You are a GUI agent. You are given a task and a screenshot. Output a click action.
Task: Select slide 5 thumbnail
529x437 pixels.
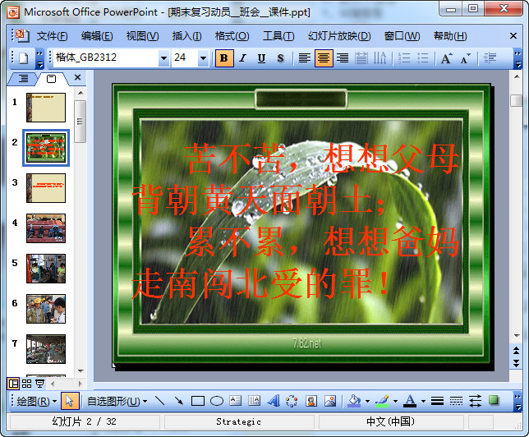[x=46, y=269]
